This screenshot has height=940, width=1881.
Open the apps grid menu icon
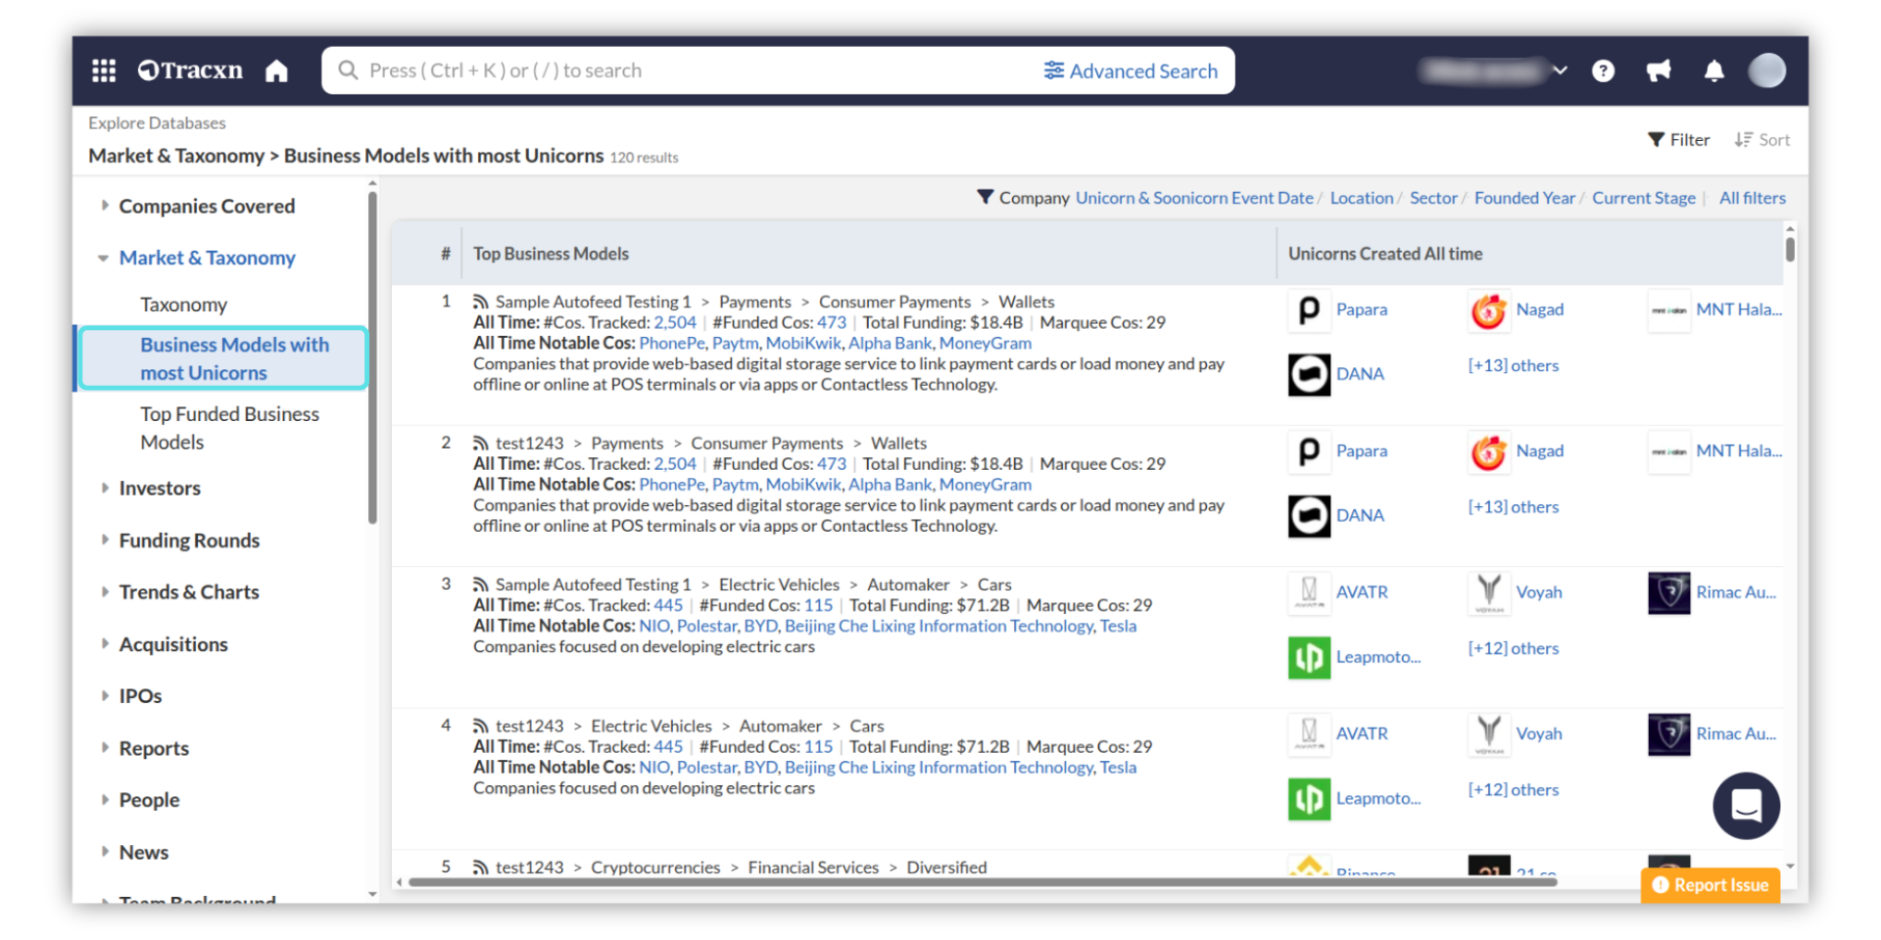pos(104,70)
